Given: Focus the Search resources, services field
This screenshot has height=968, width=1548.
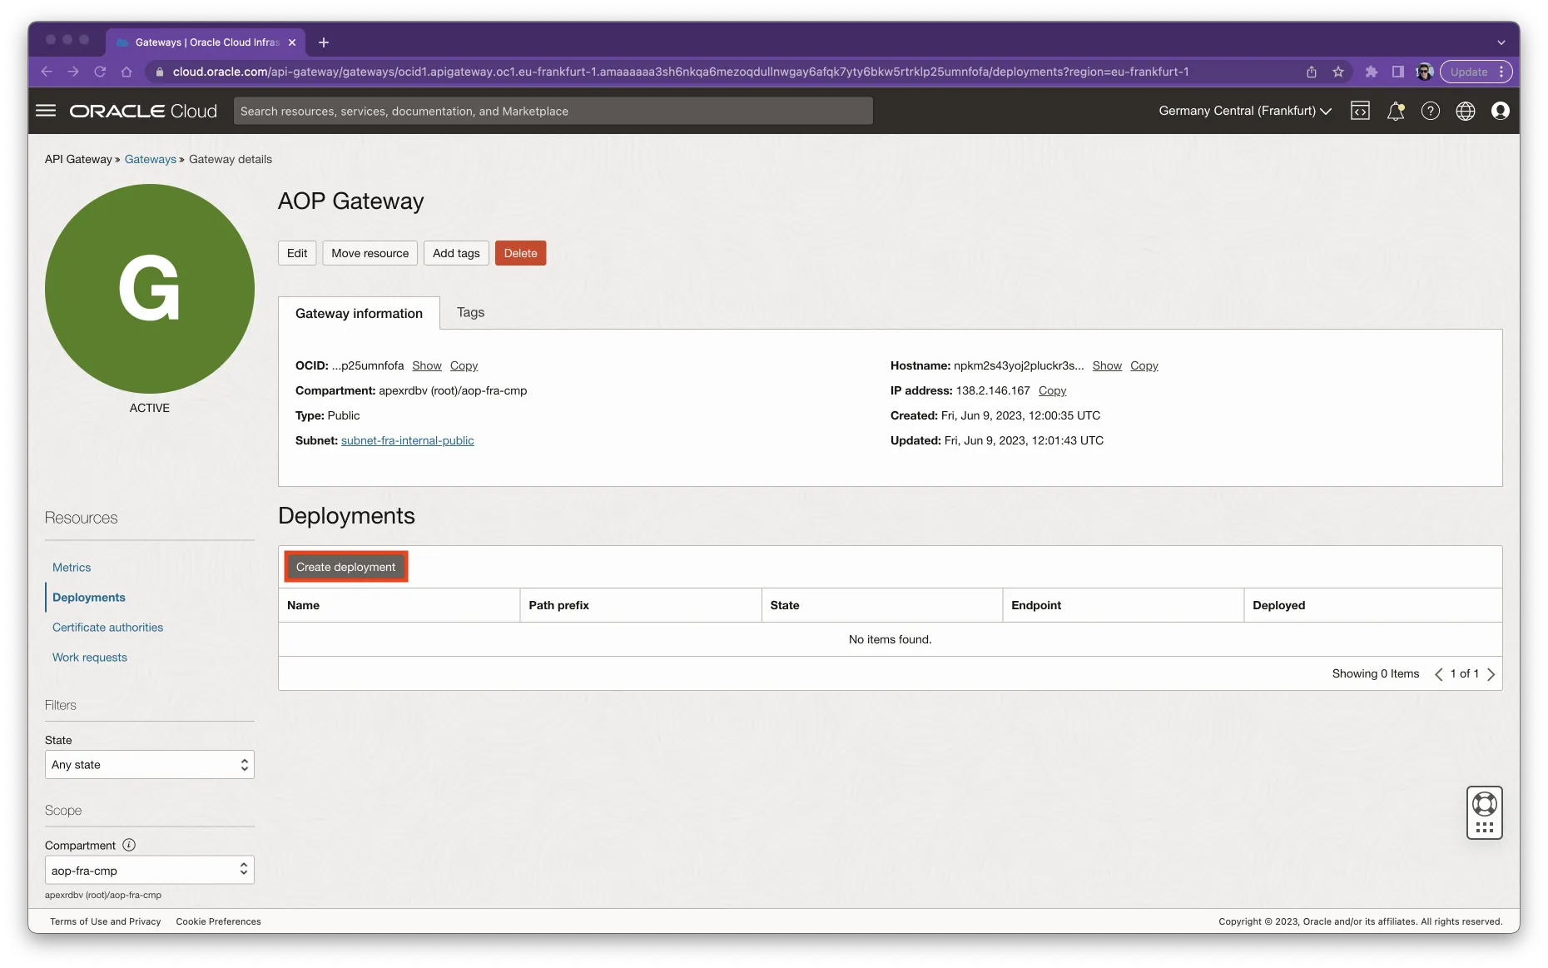Looking at the screenshot, I should coord(553,111).
